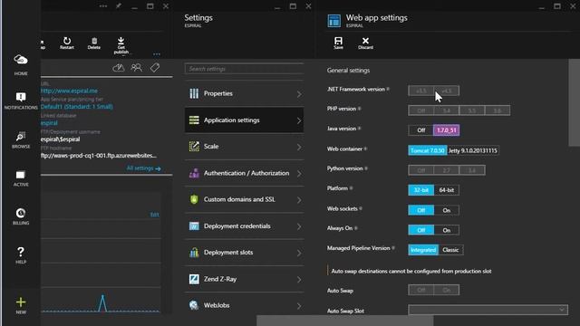580x326 pixels.
Task: Open the ellipsis menu in left blade title bar
Action: [103, 6]
